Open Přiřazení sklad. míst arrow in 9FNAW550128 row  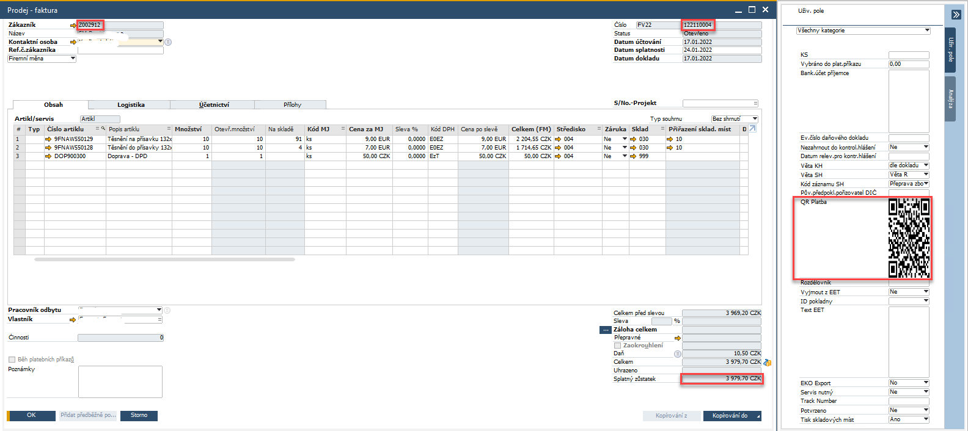[670, 148]
